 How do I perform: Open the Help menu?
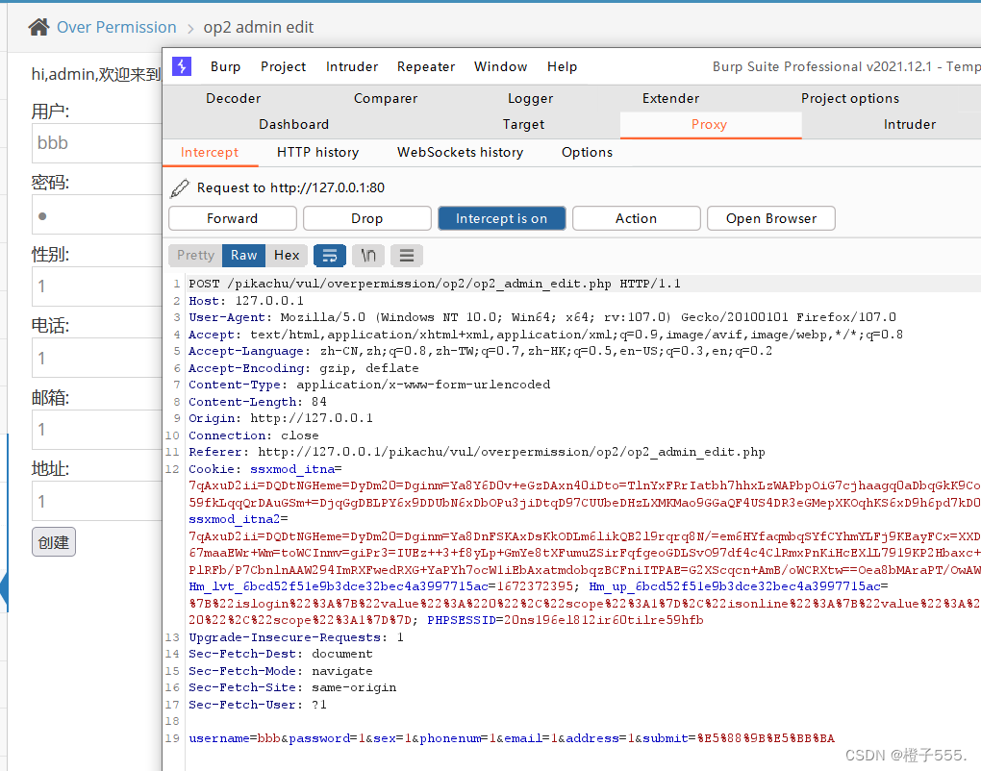pyautogui.click(x=562, y=66)
